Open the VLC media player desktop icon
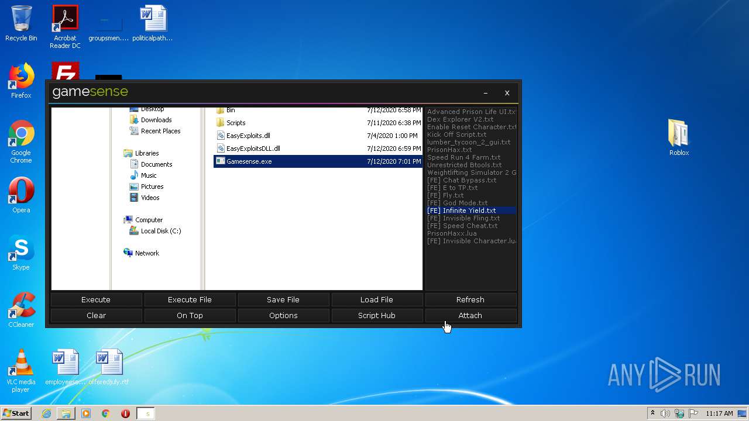Viewport: 749px width, 421px height. [x=21, y=371]
